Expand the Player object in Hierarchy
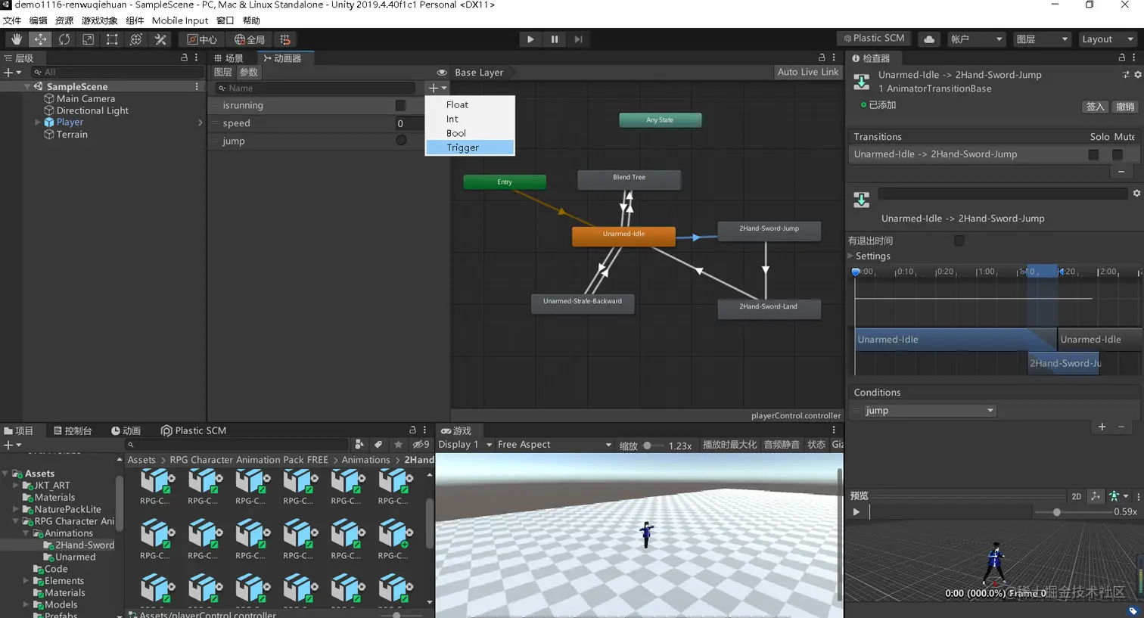The height and width of the screenshot is (618, 1144). pos(38,122)
